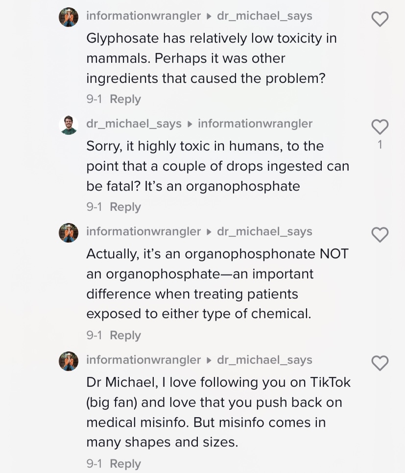The height and width of the screenshot is (473, 405).
Task: Like dr_michael_says' organophosphate reply
Action: pos(380,127)
